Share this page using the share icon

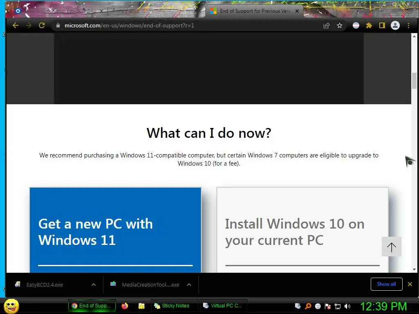327,26
